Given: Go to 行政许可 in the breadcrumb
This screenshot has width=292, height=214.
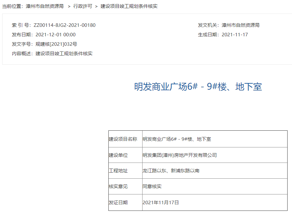Looking at the screenshot, I should (x=82, y=6).
